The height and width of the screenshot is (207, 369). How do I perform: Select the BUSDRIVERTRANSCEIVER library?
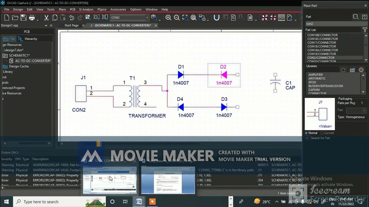326,86
